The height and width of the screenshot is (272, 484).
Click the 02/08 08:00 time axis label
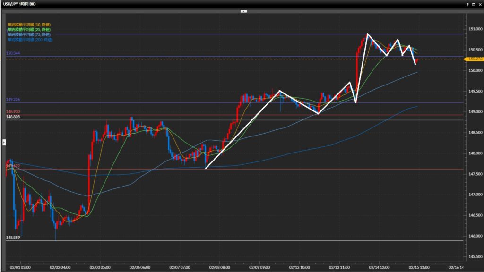(219, 267)
